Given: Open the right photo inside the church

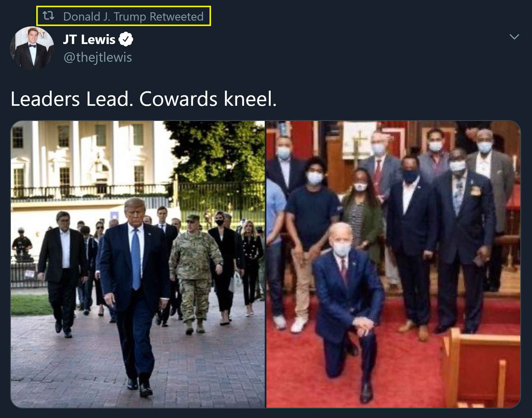Looking at the screenshot, I should tap(393, 264).
